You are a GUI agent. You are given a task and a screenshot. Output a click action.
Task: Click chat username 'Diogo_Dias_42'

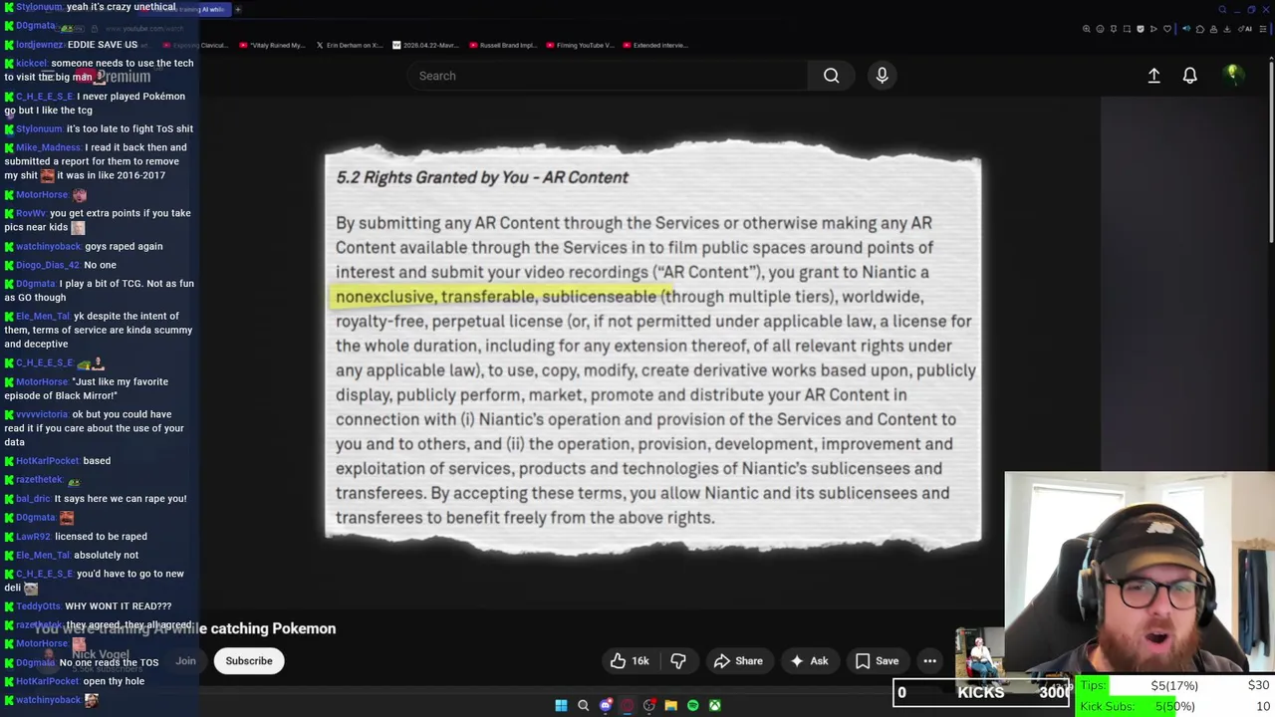[47, 265]
